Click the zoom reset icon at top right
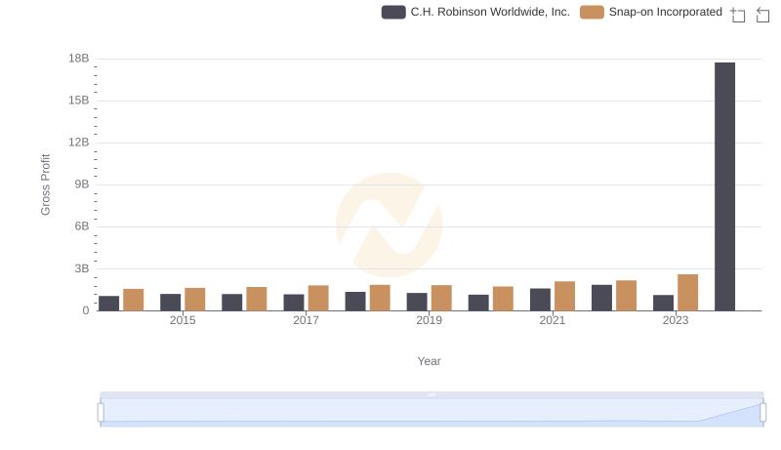Screen dimensions: 781x450 point(762,15)
